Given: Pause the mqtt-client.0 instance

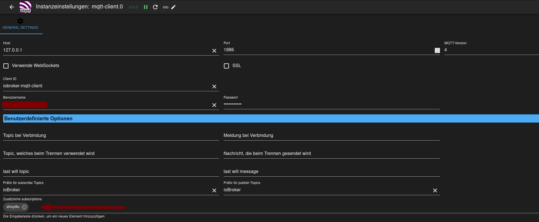Looking at the screenshot, I should pos(146,7).
